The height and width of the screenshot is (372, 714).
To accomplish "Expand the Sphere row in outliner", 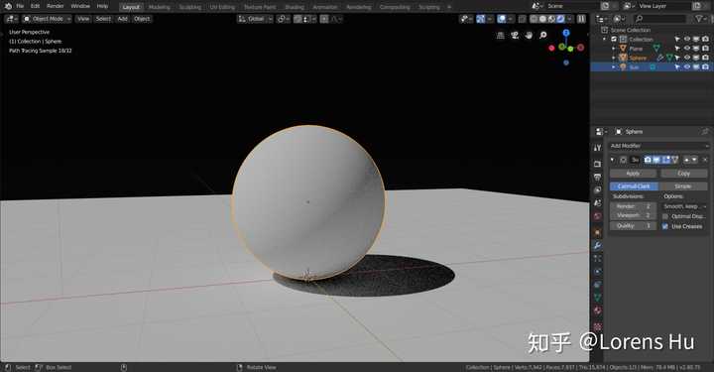I will click(614, 58).
